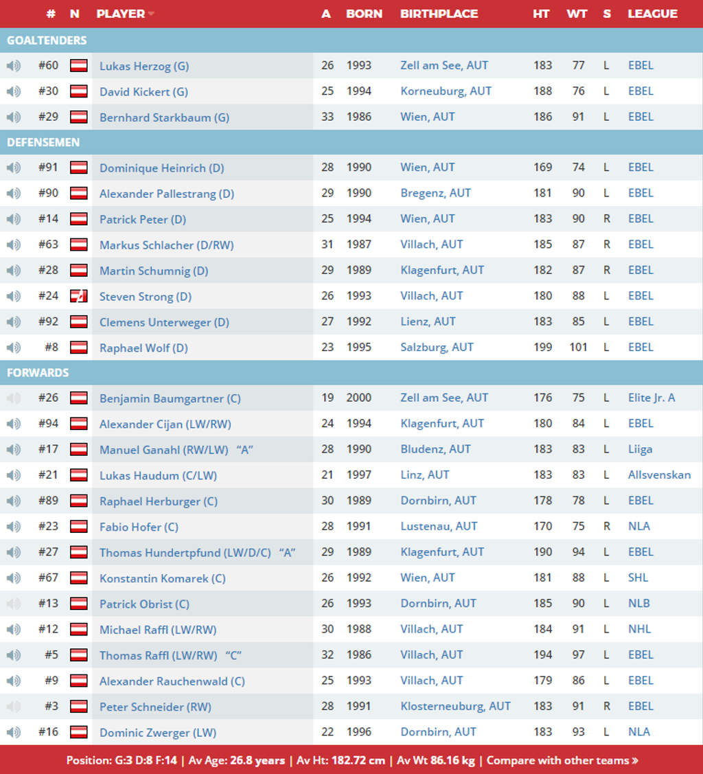Sort the table by BORN column
This screenshot has height=774, width=703.
(x=364, y=14)
